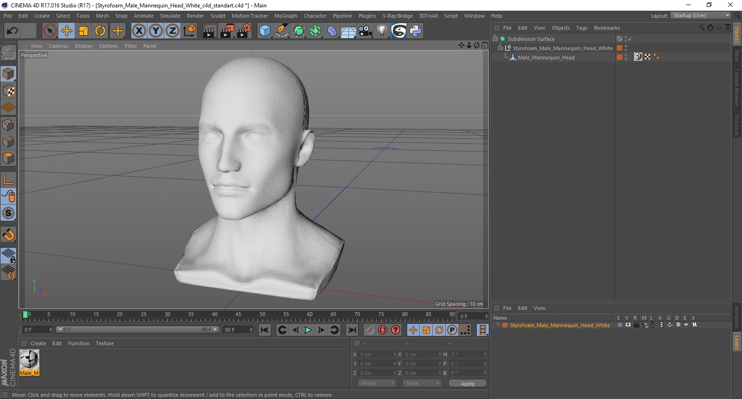The image size is (742, 399).
Task: Switch to Edges mode
Action: coord(8,141)
